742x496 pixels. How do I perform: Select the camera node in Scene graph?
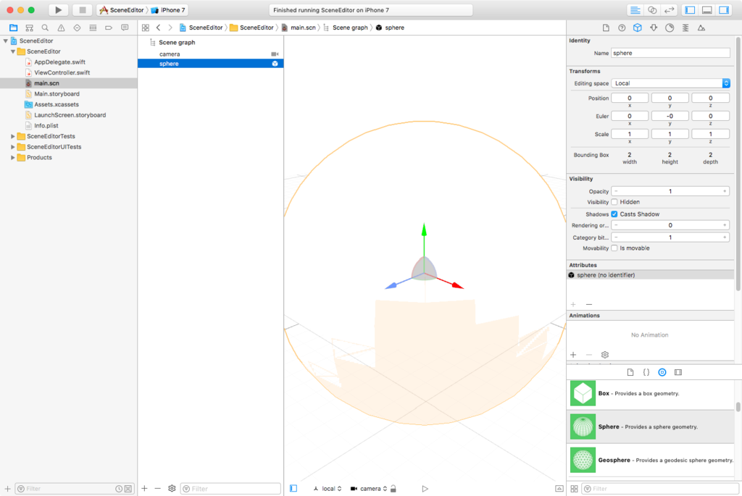point(211,54)
